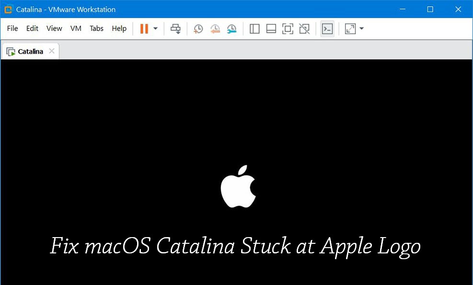Click the Apple logo in the VM display
473x285 pixels.
coord(238,186)
